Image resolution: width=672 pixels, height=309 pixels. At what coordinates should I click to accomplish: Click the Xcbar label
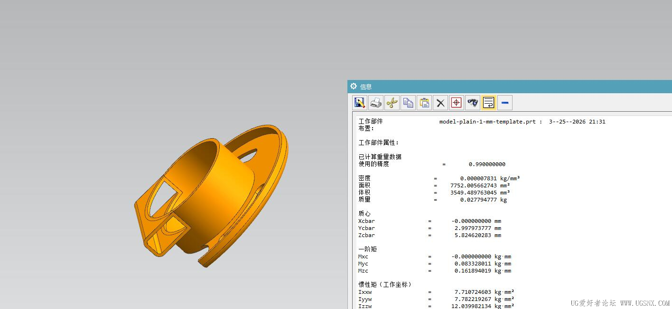click(366, 221)
